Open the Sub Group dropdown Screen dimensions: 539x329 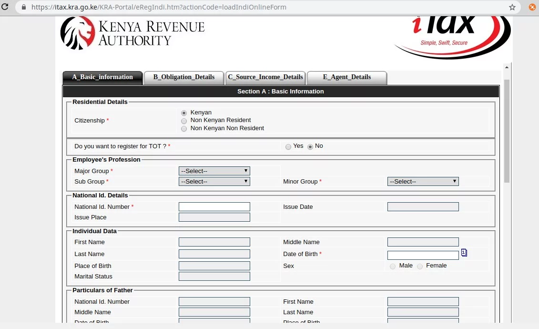(x=214, y=181)
